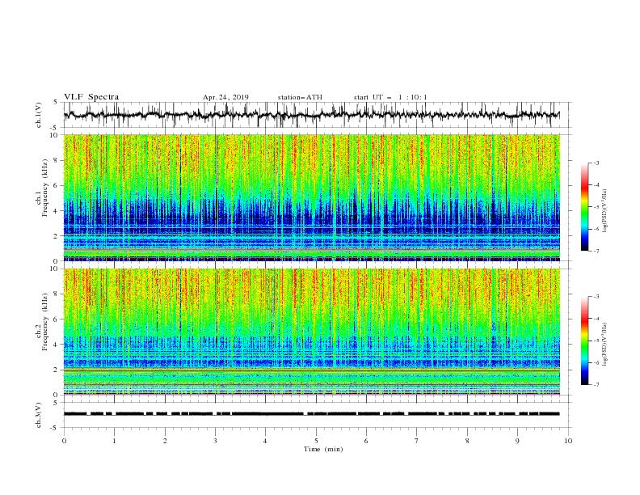Image resolution: width=640 pixels, height=495 pixels.
Task: Click time axis tick label 1
Action: click(x=114, y=441)
